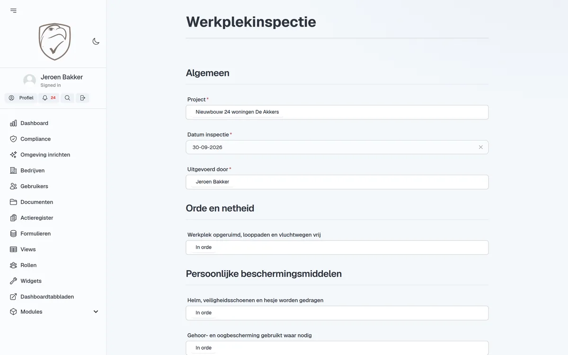568x355 pixels.
Task: Click the Views table icon
Action: coord(13,249)
